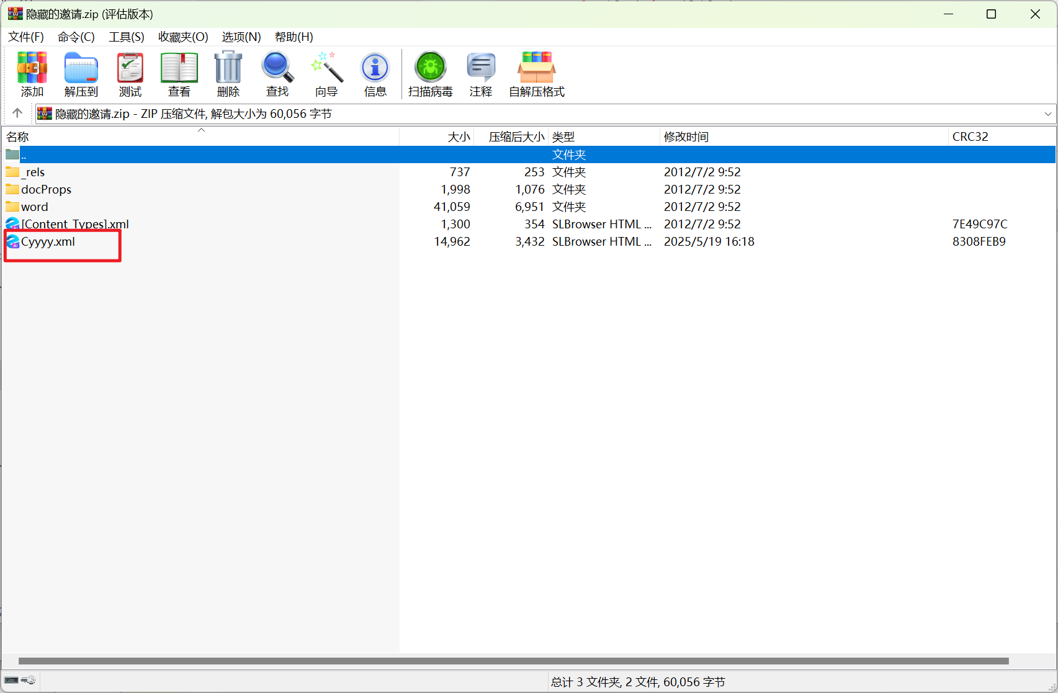Sort by the Name (名称) column header
Screen dimensions: 1058x693
coord(18,137)
